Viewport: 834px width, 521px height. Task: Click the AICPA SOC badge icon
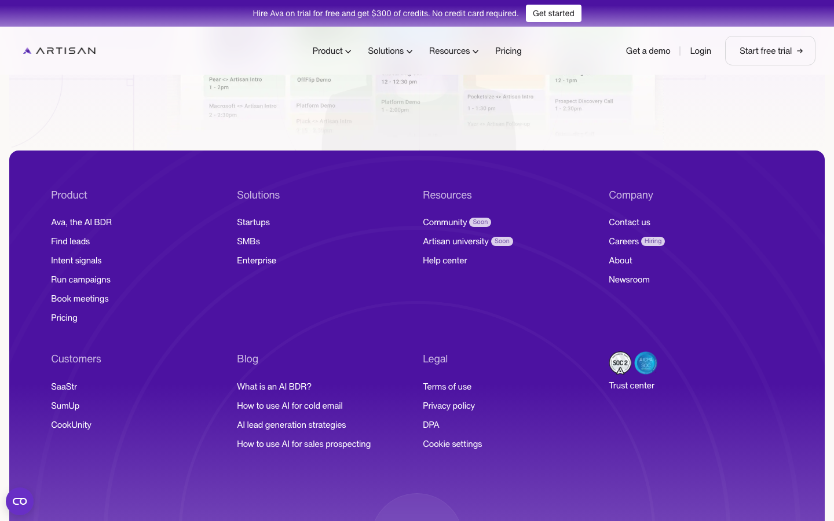(x=646, y=363)
